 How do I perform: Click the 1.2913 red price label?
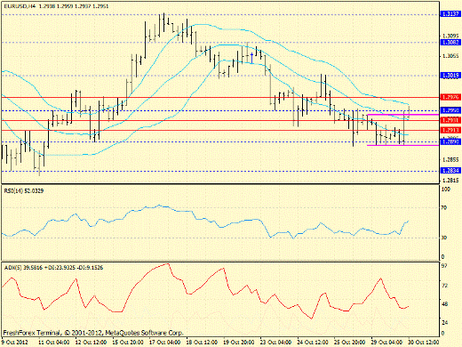coord(450,130)
